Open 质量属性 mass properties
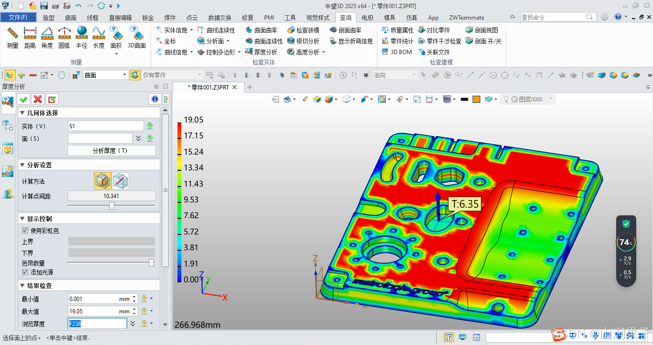This screenshot has width=653, height=345. pyautogui.click(x=398, y=30)
